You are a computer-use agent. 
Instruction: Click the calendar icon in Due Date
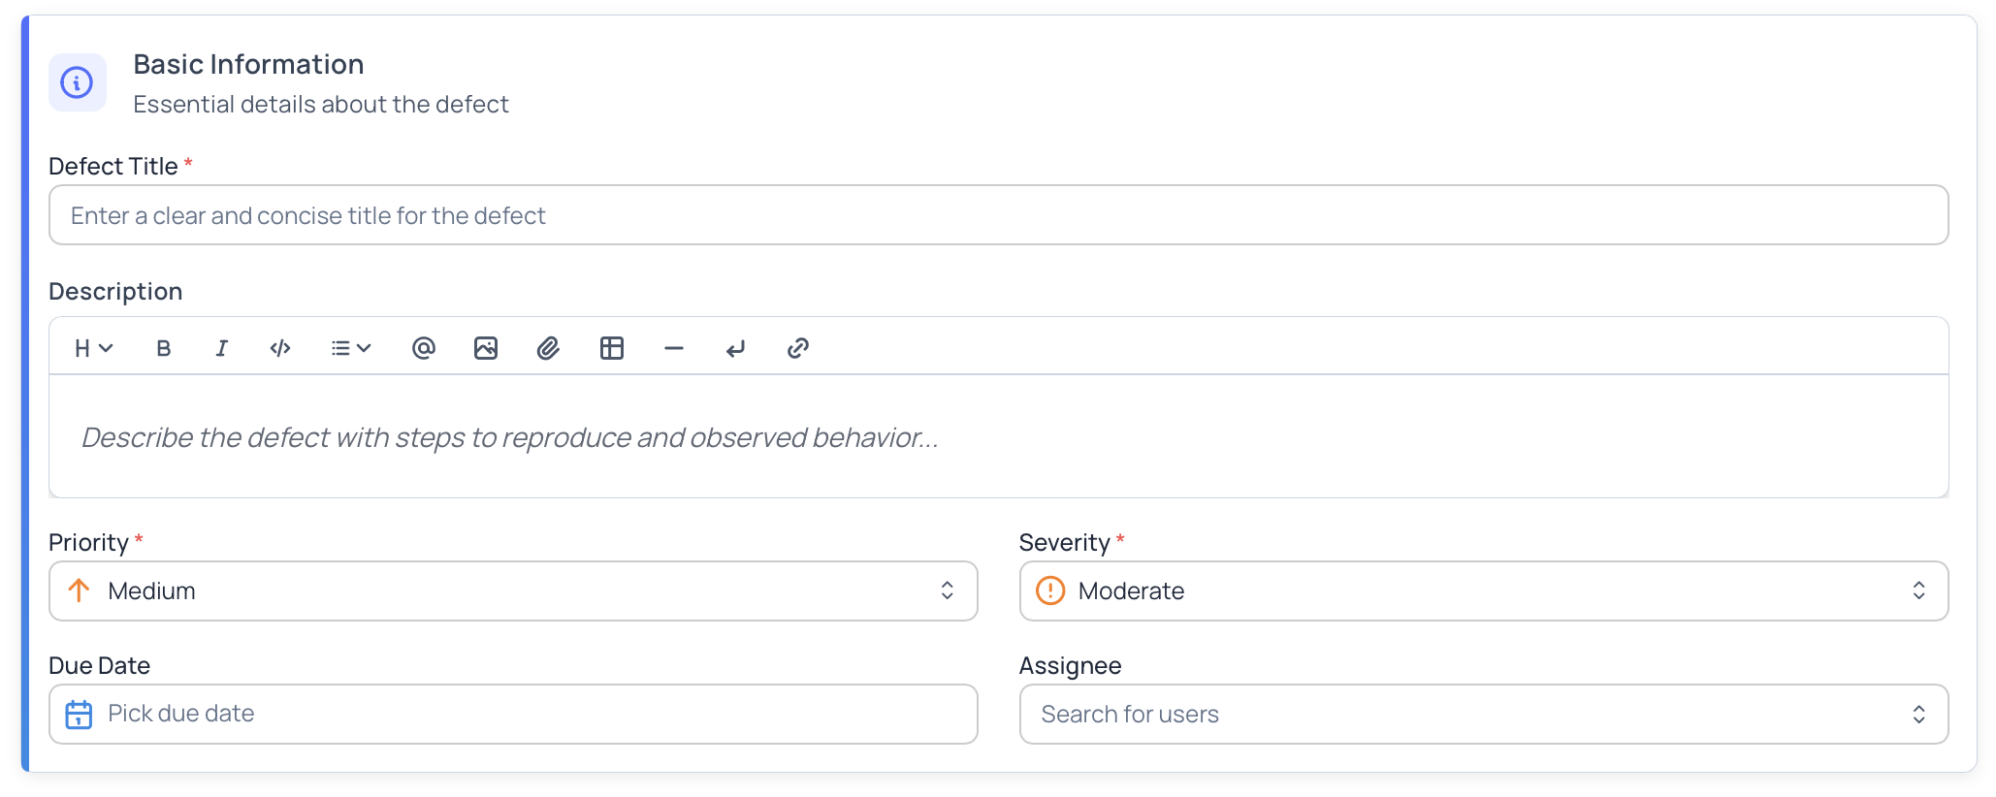pyautogui.click(x=79, y=715)
